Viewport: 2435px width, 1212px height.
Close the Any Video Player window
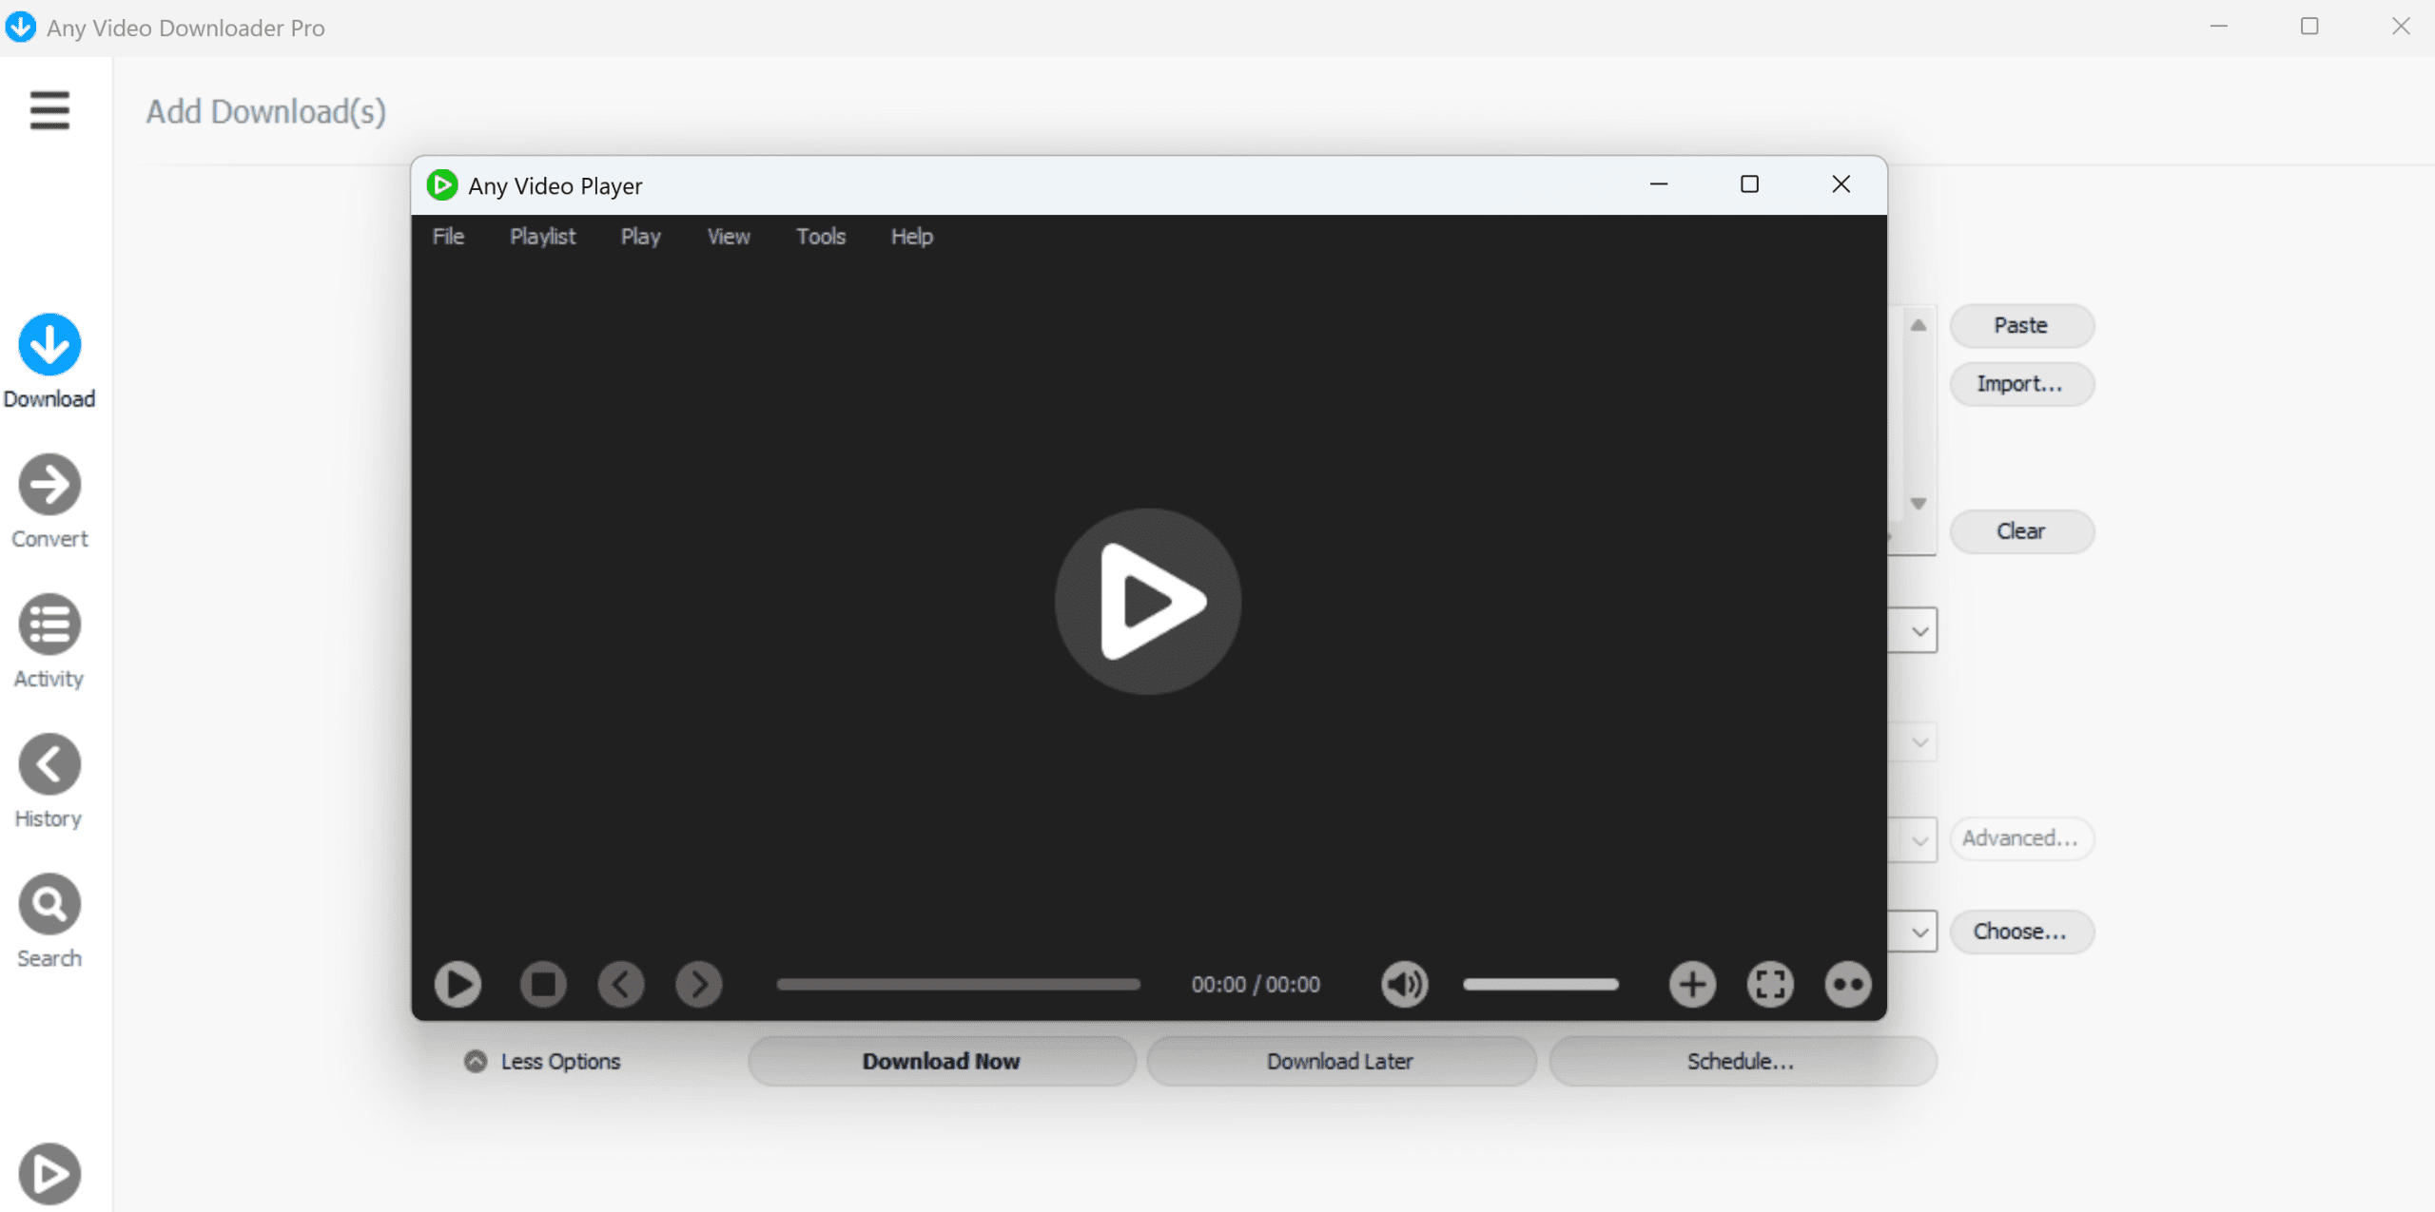1841,184
